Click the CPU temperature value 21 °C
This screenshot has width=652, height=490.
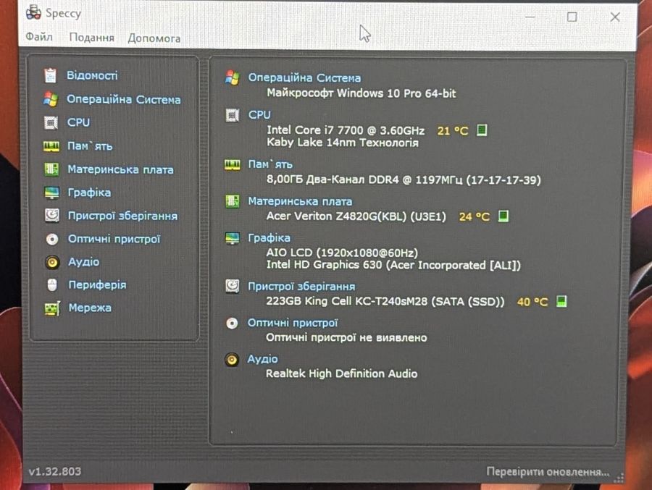coord(452,131)
